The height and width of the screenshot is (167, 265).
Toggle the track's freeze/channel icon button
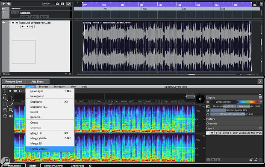(32, 26)
